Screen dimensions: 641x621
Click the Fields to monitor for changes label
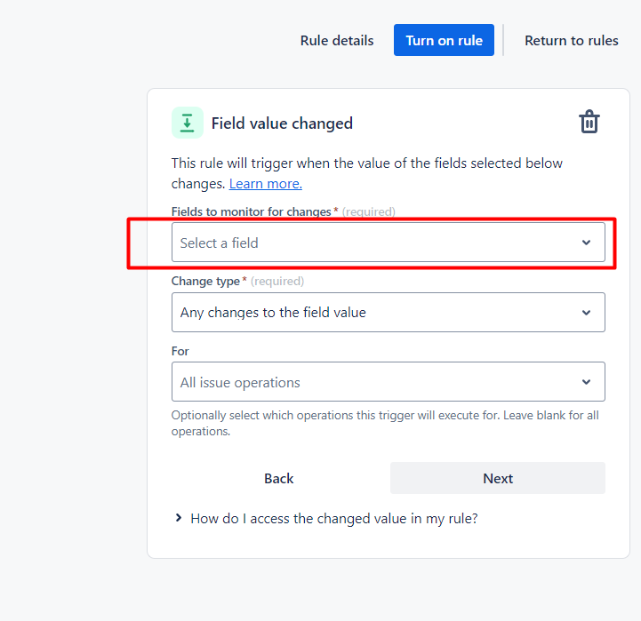(x=252, y=211)
